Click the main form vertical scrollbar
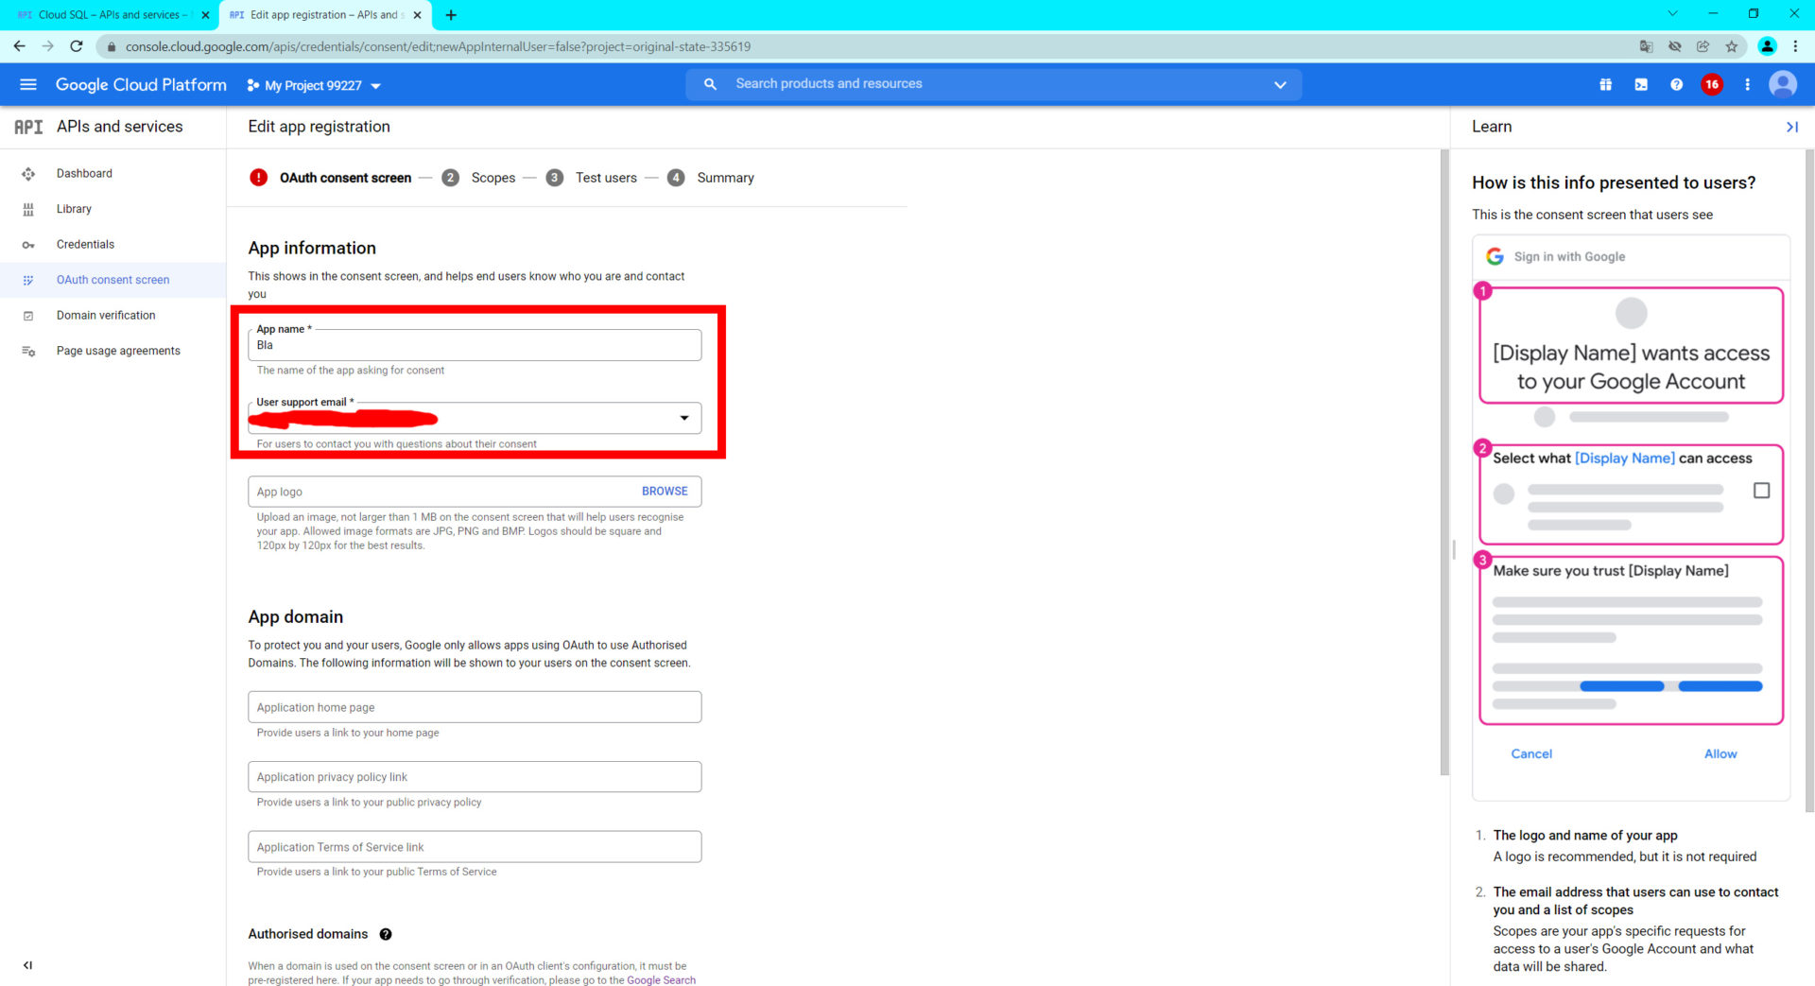 (x=1444, y=462)
